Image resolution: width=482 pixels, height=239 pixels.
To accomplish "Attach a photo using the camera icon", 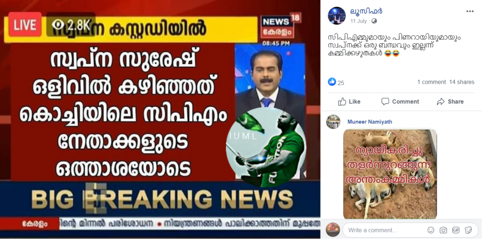I will pyautogui.click(x=443, y=230).
